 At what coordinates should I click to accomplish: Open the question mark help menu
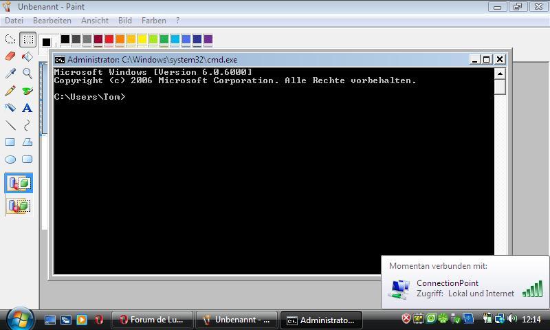coord(178,21)
